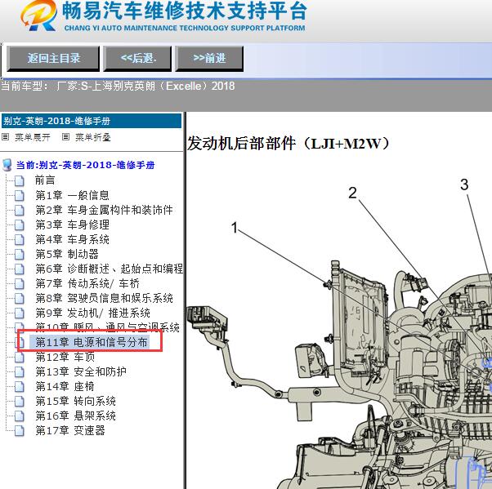
Task: Click the 菜单折叠 list icon
Action: 65,137
